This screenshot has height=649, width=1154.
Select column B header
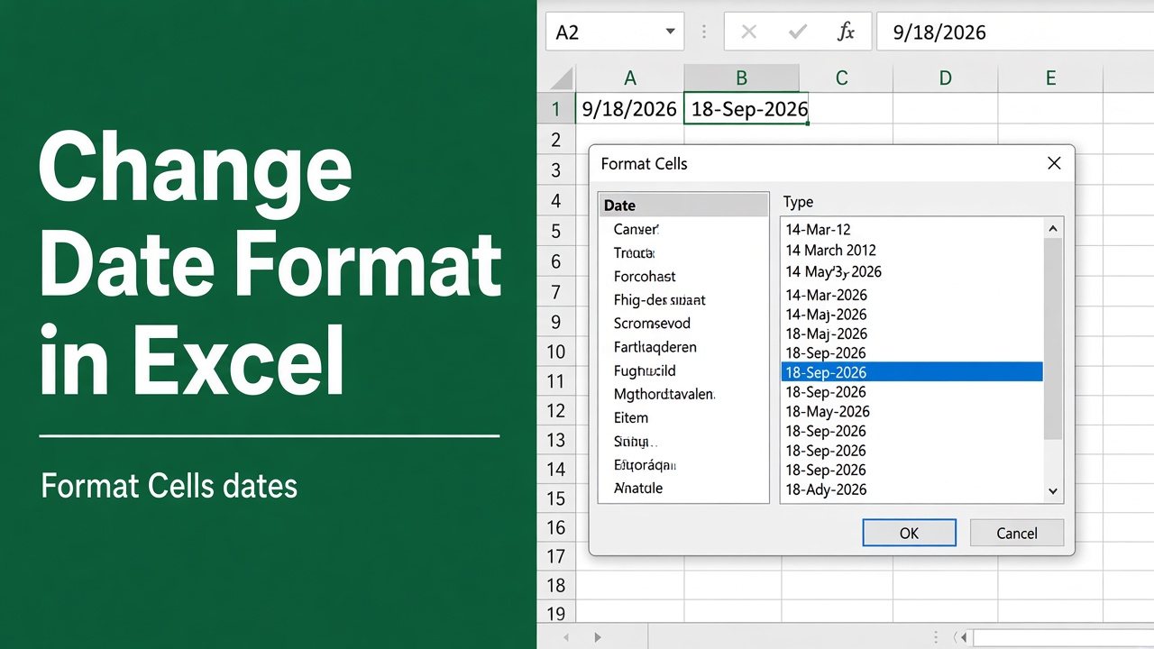741,78
